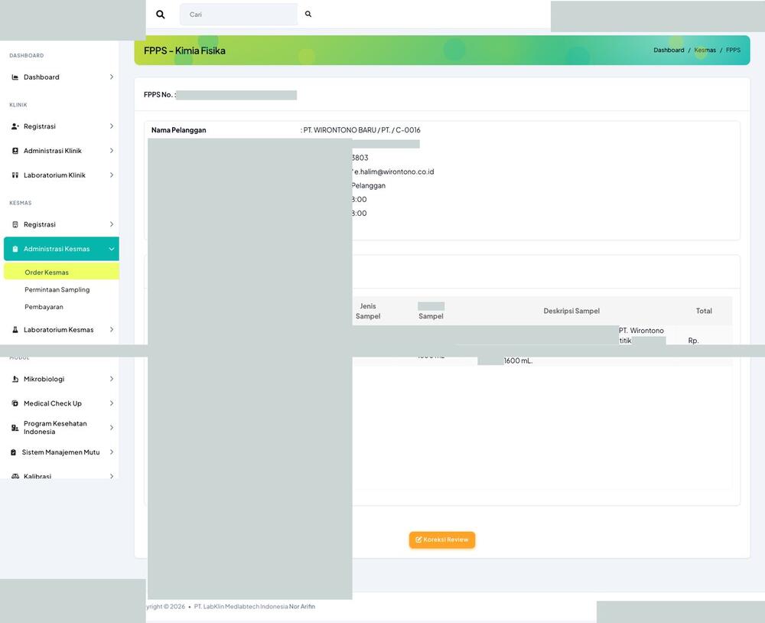This screenshot has height=623, width=765.
Task: Expand the Administrasi Klinik chevron
Action: click(111, 151)
